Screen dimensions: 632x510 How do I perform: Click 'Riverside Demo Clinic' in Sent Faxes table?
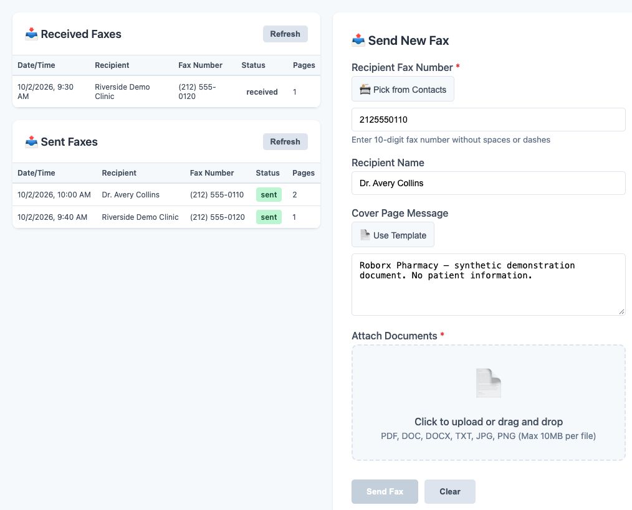pos(140,217)
